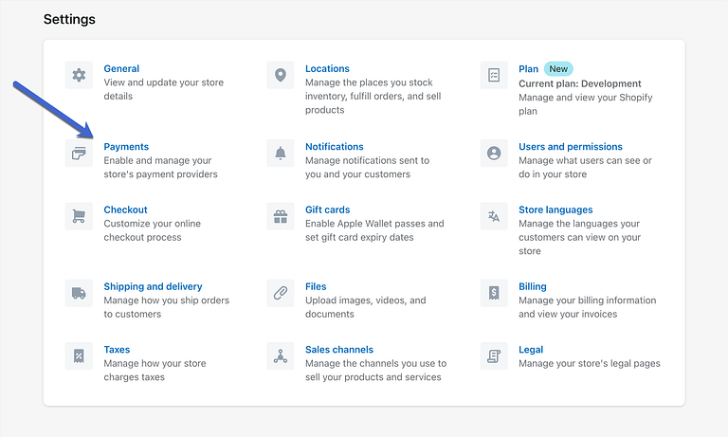
Task: Click the Billing dollar icon
Action: pos(494,293)
